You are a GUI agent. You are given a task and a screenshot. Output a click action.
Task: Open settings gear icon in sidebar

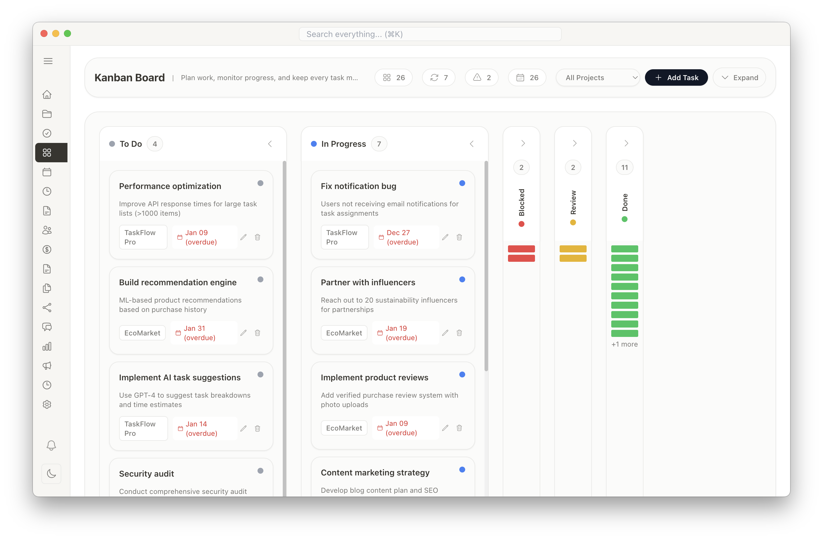47,404
